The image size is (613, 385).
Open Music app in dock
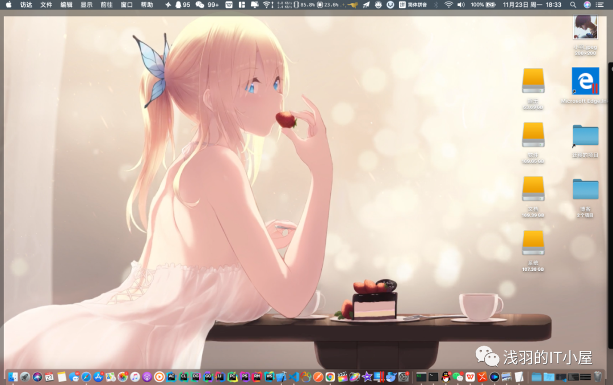pos(135,377)
